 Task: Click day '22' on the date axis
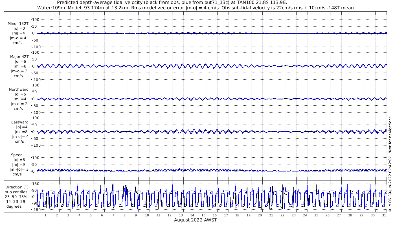[282, 215]
